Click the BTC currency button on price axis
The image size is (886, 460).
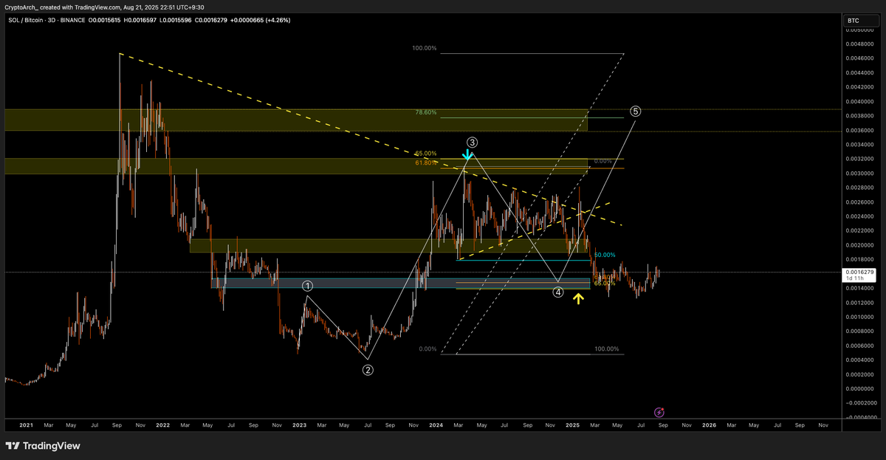click(862, 22)
